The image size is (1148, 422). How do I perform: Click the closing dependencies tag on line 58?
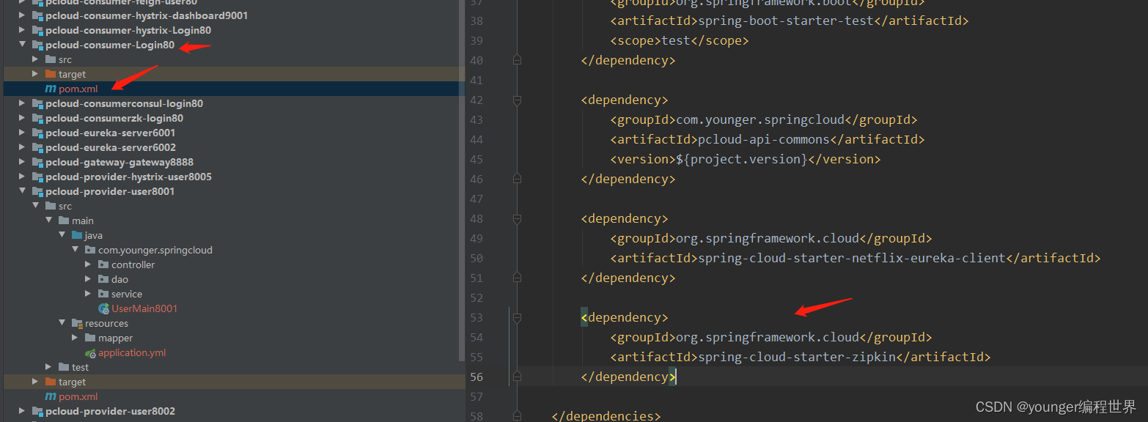(x=606, y=415)
